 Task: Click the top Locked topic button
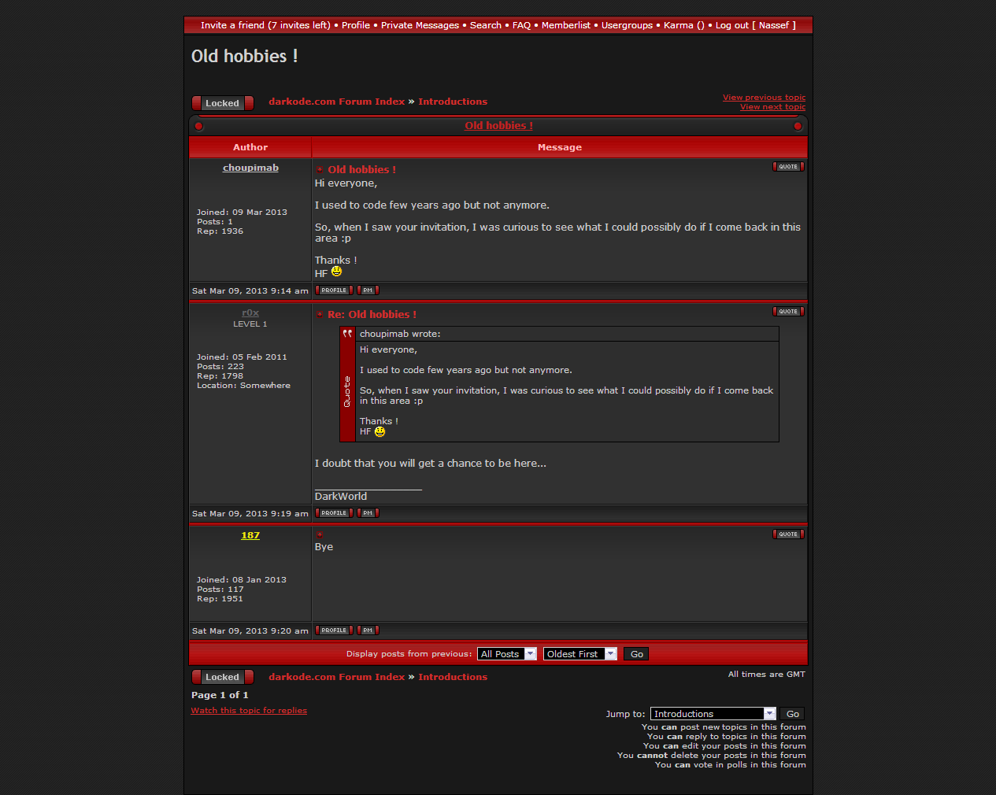pos(222,103)
